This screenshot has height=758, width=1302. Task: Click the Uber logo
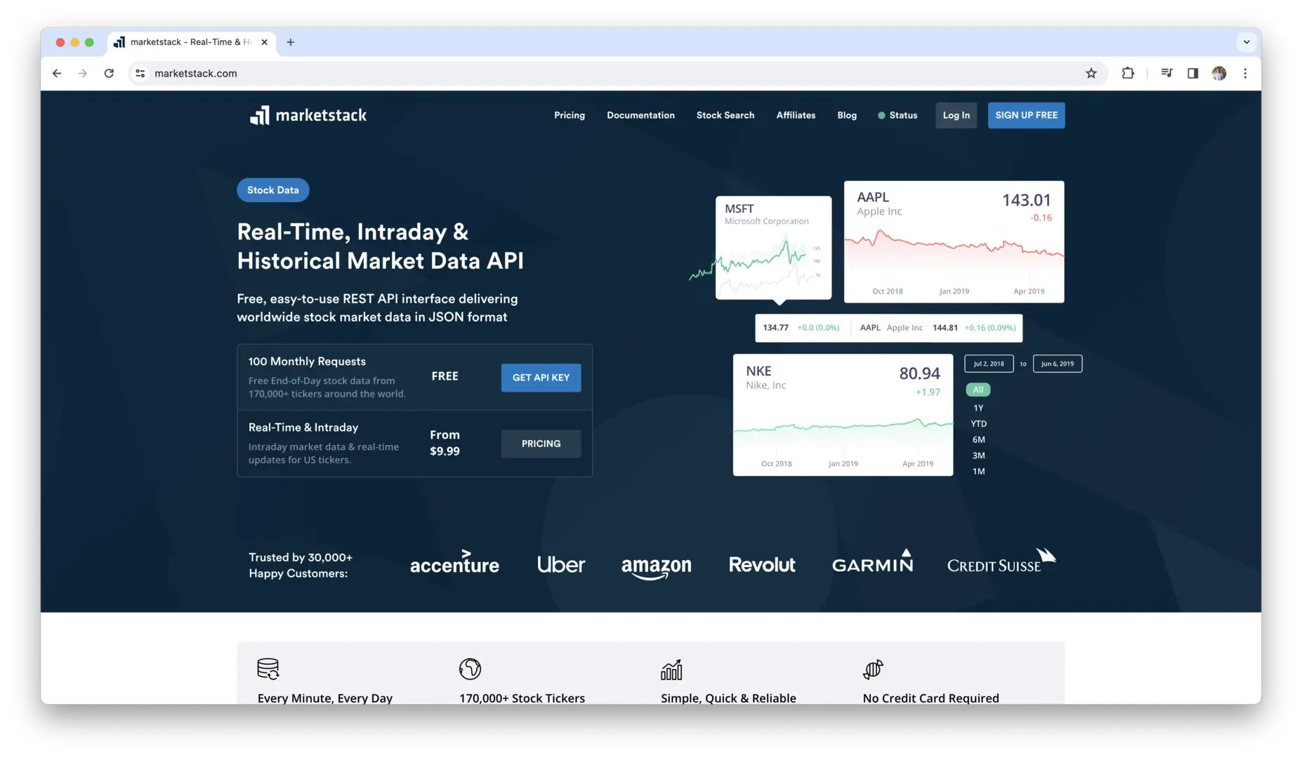(x=560, y=564)
